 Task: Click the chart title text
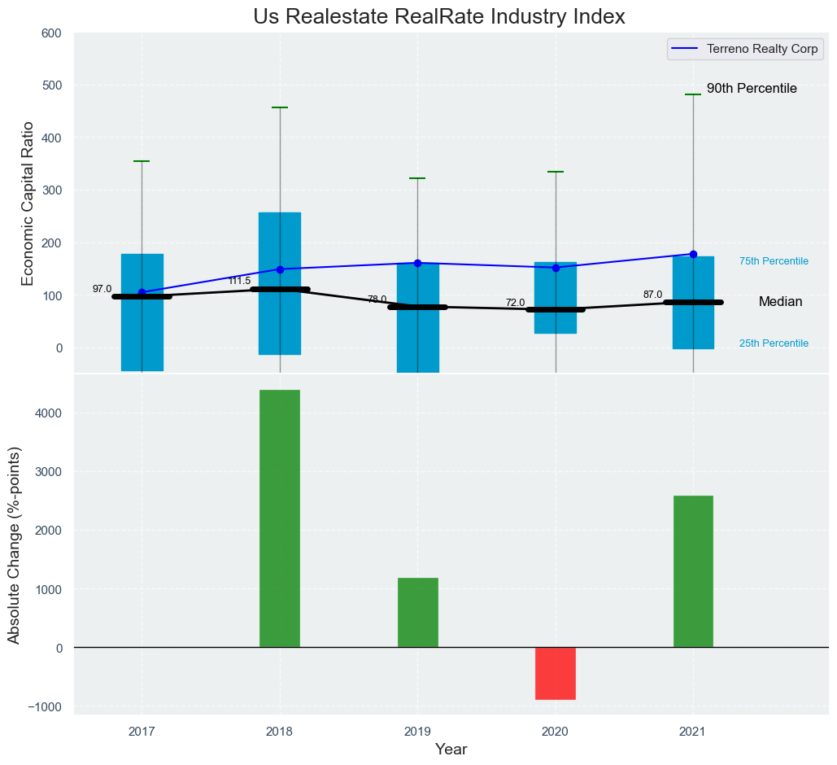click(438, 17)
